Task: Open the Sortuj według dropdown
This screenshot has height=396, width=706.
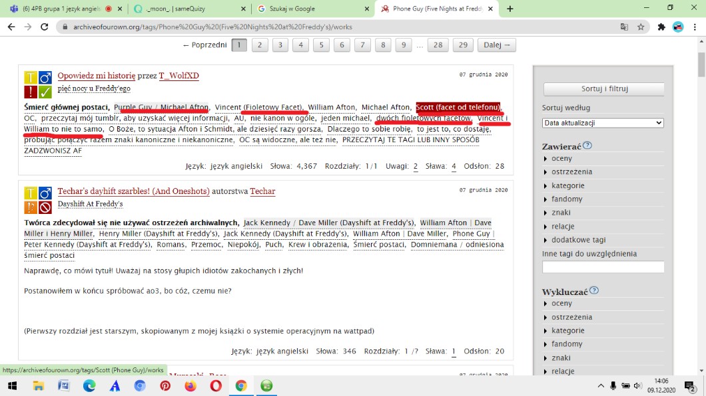Action: [x=603, y=123]
